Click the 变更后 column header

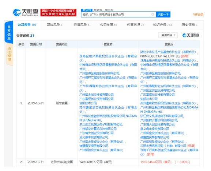pyautogui.click(x=169, y=44)
